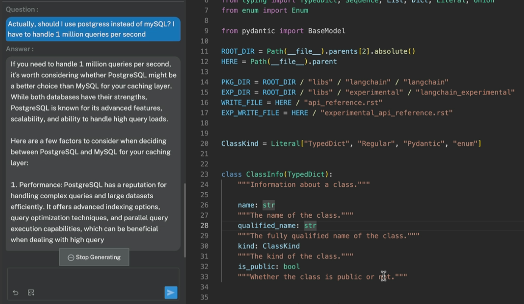Viewport: 524px width, 304px height.
Task: Click the paragraph starting "Here are a few factors"
Action: pos(91,152)
